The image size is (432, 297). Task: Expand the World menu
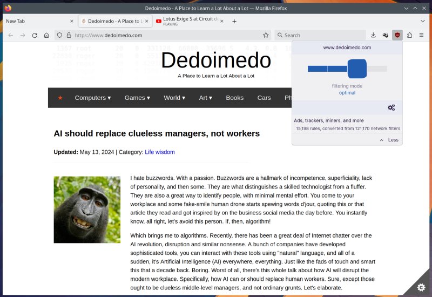point(174,98)
